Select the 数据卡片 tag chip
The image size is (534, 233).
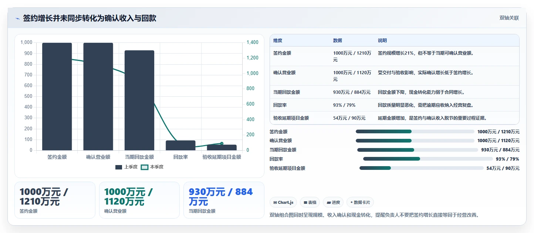[x=360, y=202]
